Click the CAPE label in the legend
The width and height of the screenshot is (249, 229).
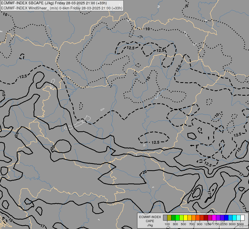150,221
